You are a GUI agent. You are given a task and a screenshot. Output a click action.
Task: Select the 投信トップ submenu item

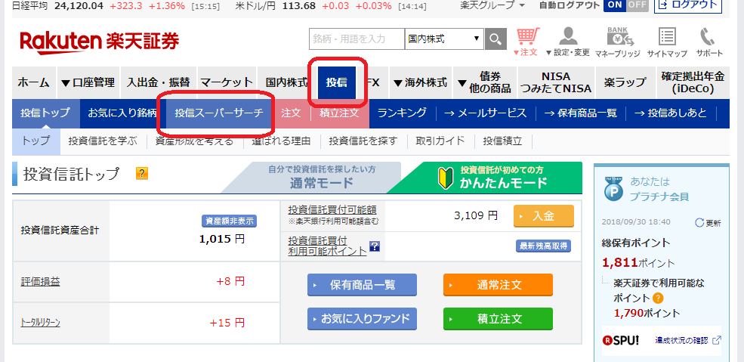tap(45, 113)
